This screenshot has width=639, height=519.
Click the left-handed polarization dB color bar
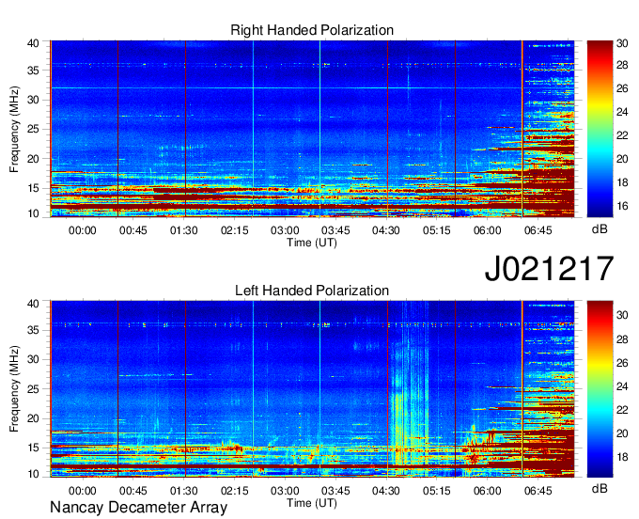click(x=600, y=389)
